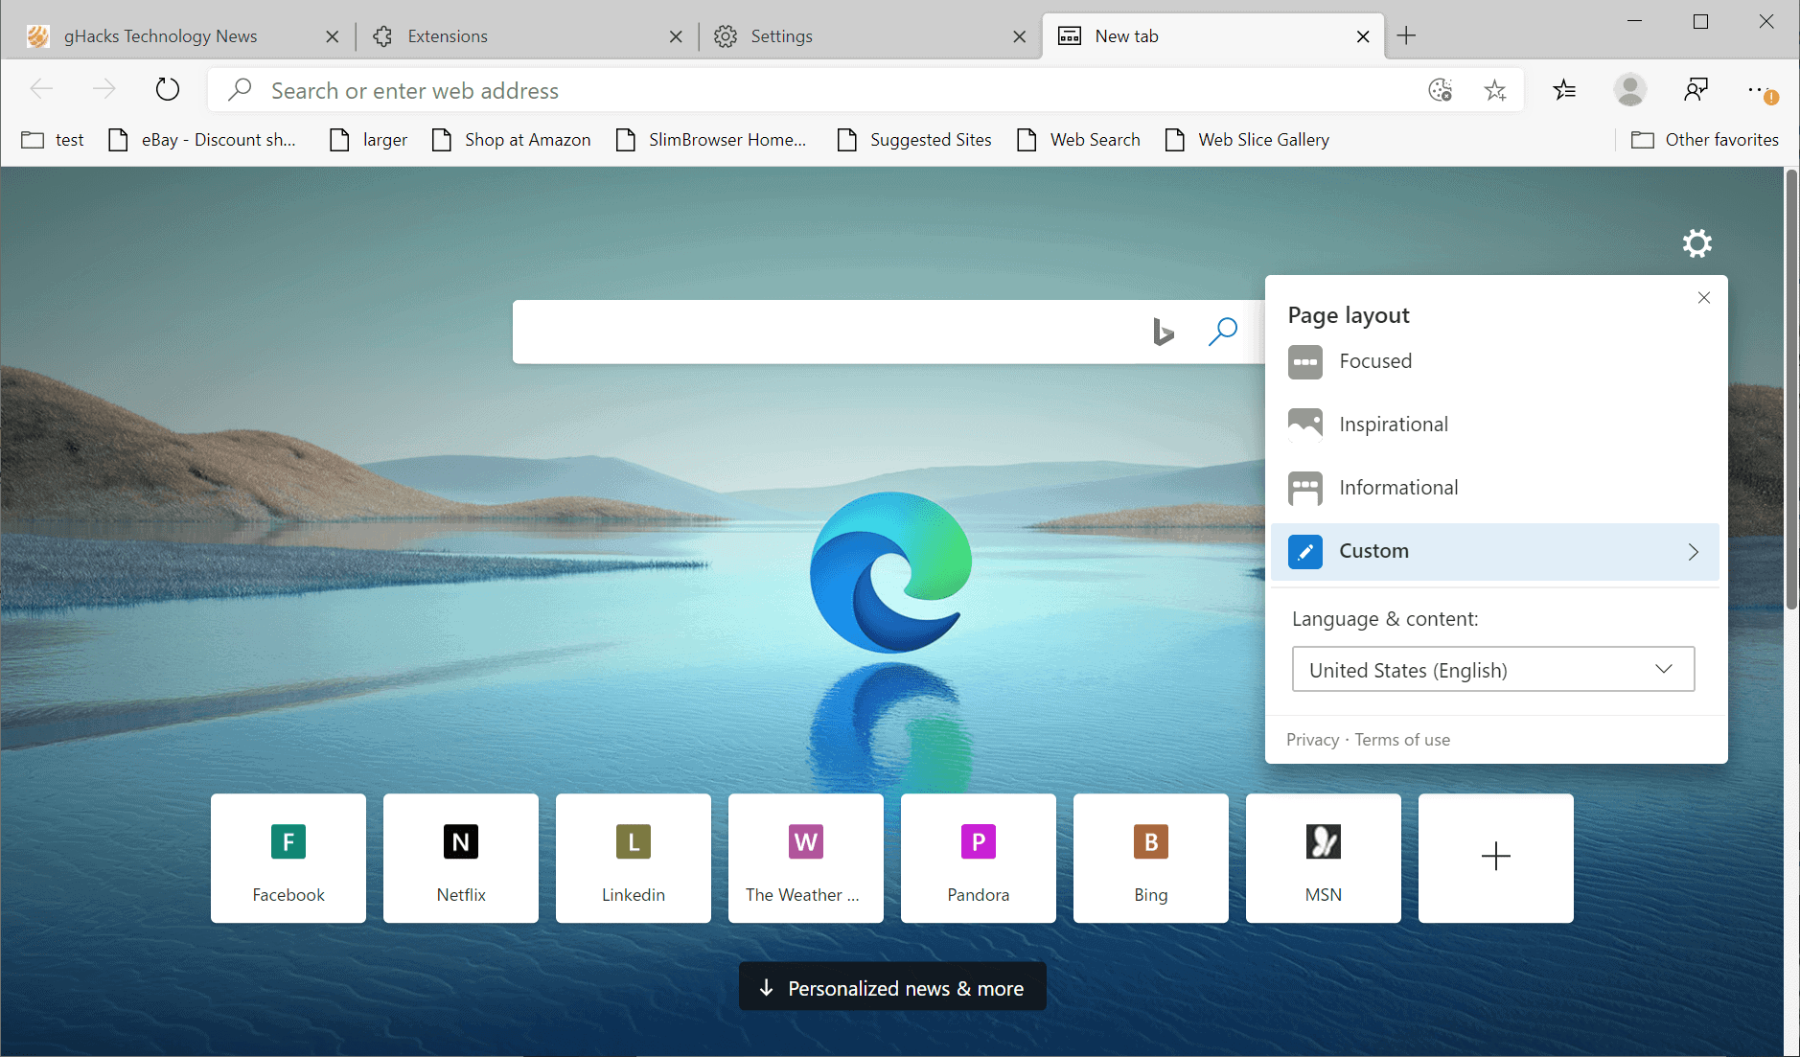Open the Terms of use link
1800x1057 pixels.
coord(1402,740)
